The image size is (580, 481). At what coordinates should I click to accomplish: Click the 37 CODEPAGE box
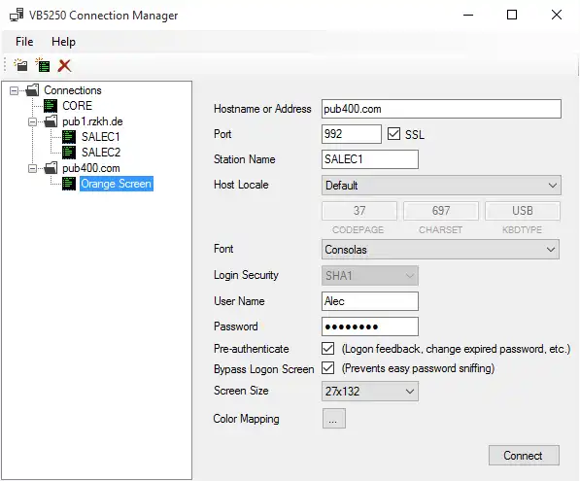359,211
